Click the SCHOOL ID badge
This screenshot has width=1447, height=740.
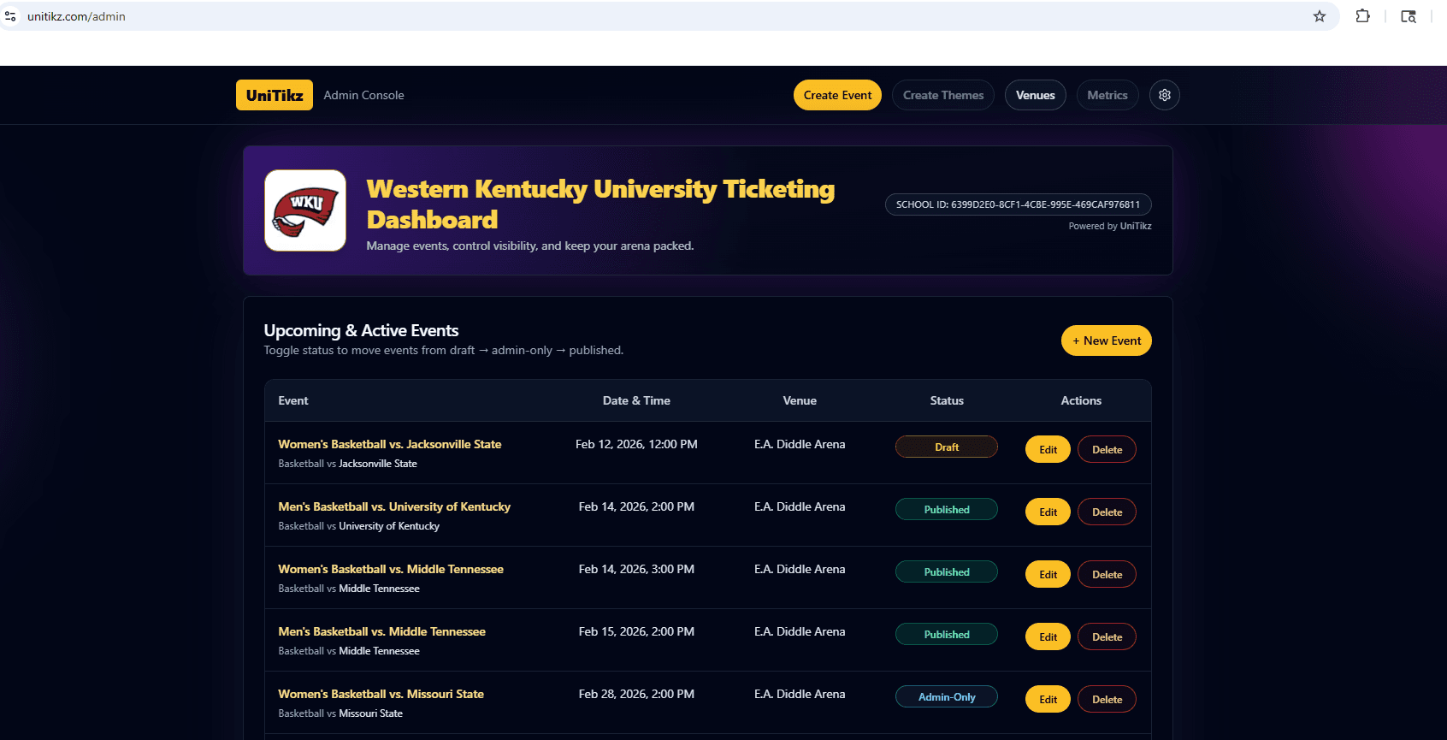tap(1018, 204)
